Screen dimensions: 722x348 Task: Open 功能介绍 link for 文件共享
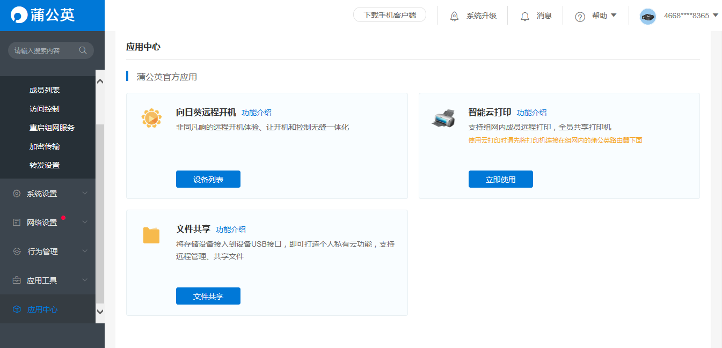tap(231, 229)
